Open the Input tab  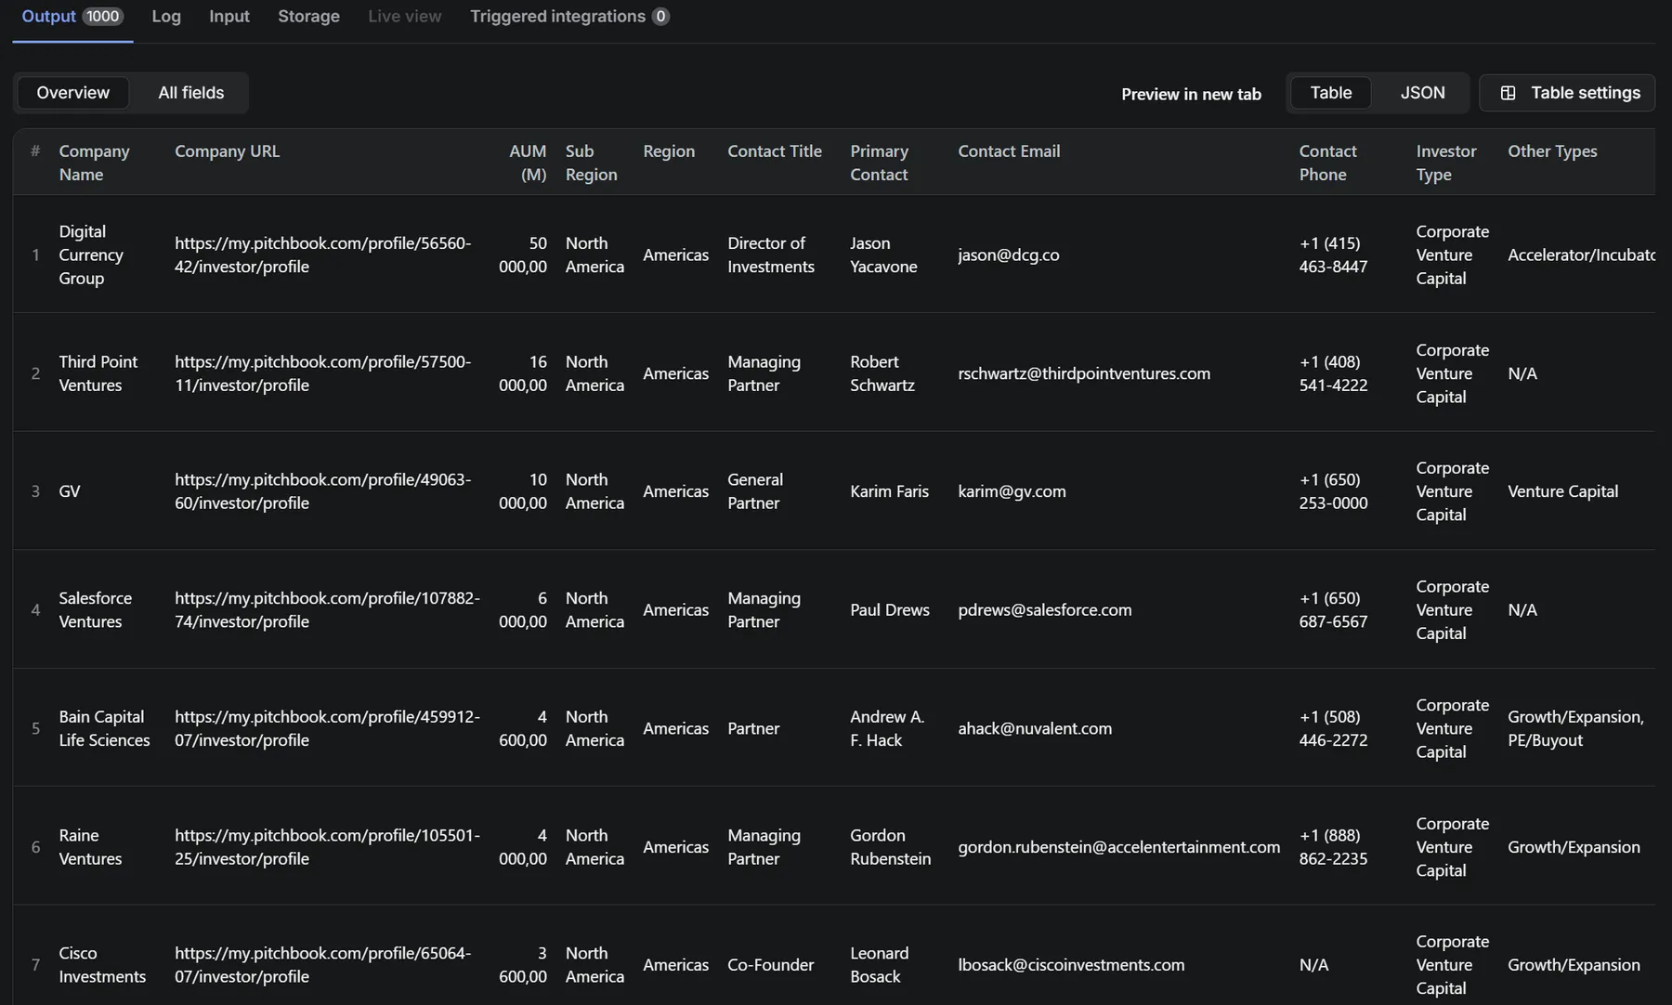pos(229,17)
